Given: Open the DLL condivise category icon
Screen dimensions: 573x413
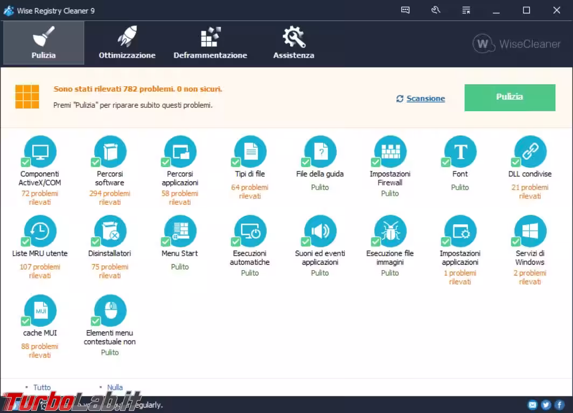Looking at the screenshot, I should 530,152.
